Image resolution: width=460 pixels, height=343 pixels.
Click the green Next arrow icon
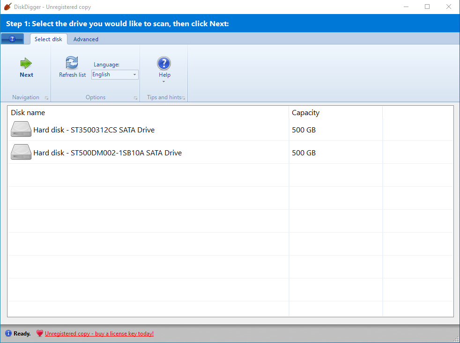coord(26,63)
